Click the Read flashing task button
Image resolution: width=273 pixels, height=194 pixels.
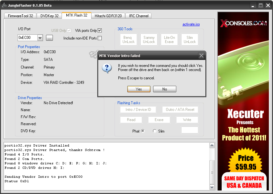point(131,119)
